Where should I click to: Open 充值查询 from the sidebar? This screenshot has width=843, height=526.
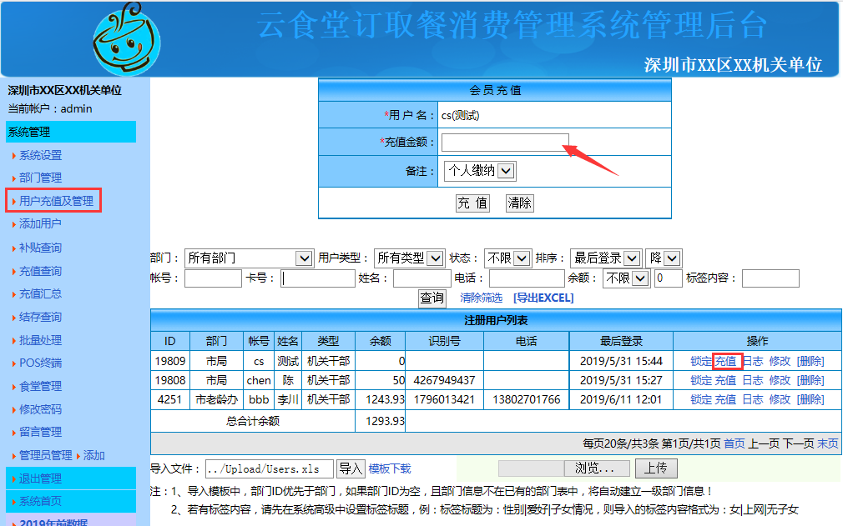point(40,271)
